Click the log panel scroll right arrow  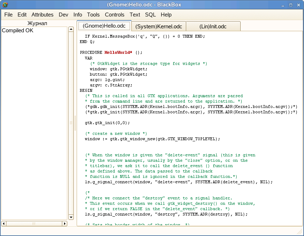tap(65, 223)
